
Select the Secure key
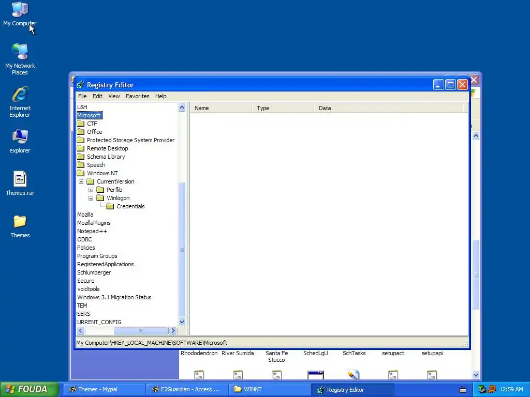[x=86, y=281]
